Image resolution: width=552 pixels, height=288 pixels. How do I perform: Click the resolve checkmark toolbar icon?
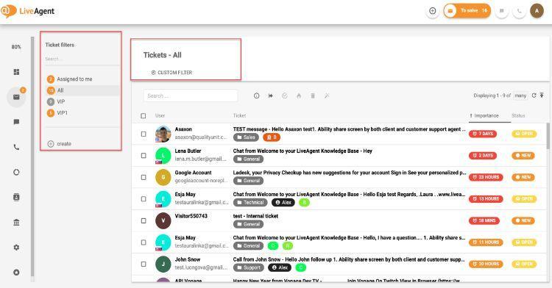(x=285, y=96)
